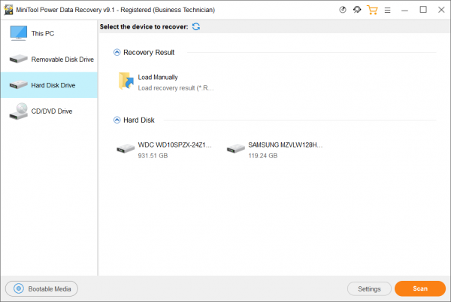
Task: Switch to Removable Disk Drive tab
Action: [x=49, y=59]
